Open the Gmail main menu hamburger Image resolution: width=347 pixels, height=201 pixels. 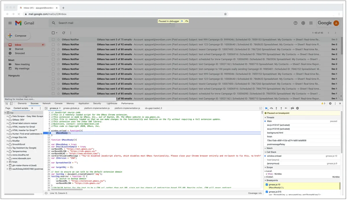coord(10,23)
